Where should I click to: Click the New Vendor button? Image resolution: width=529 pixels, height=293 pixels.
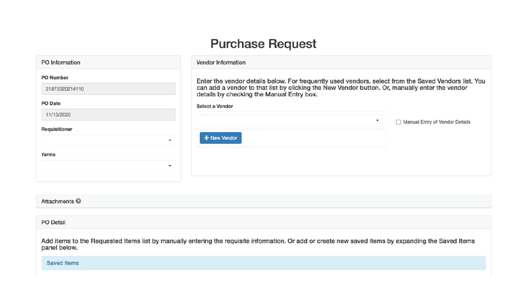pos(221,138)
